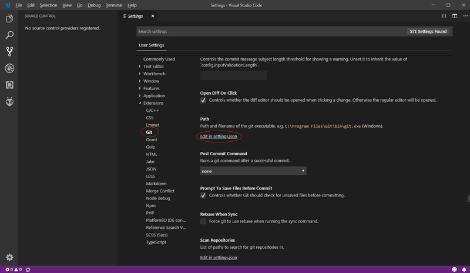Select Merge Conflict extension settings
The image size is (470, 273).
tap(160, 191)
